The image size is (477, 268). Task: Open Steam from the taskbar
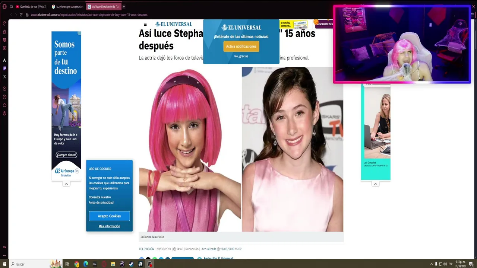(131, 264)
